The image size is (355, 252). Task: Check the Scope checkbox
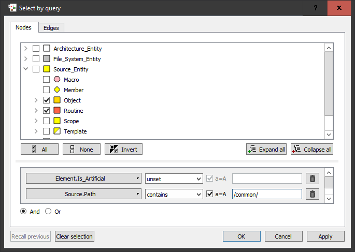coord(47,121)
